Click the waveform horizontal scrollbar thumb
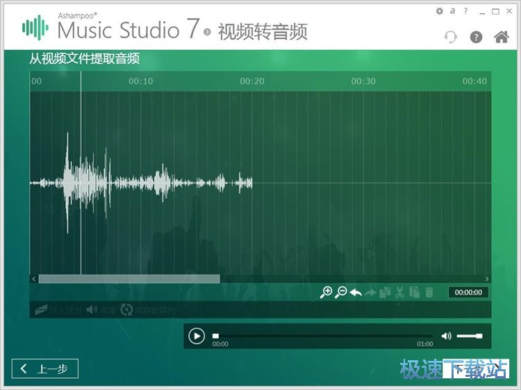The height and width of the screenshot is (390, 521). coord(129,279)
